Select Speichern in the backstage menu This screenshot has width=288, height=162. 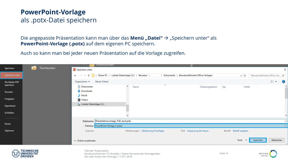coord(9,68)
